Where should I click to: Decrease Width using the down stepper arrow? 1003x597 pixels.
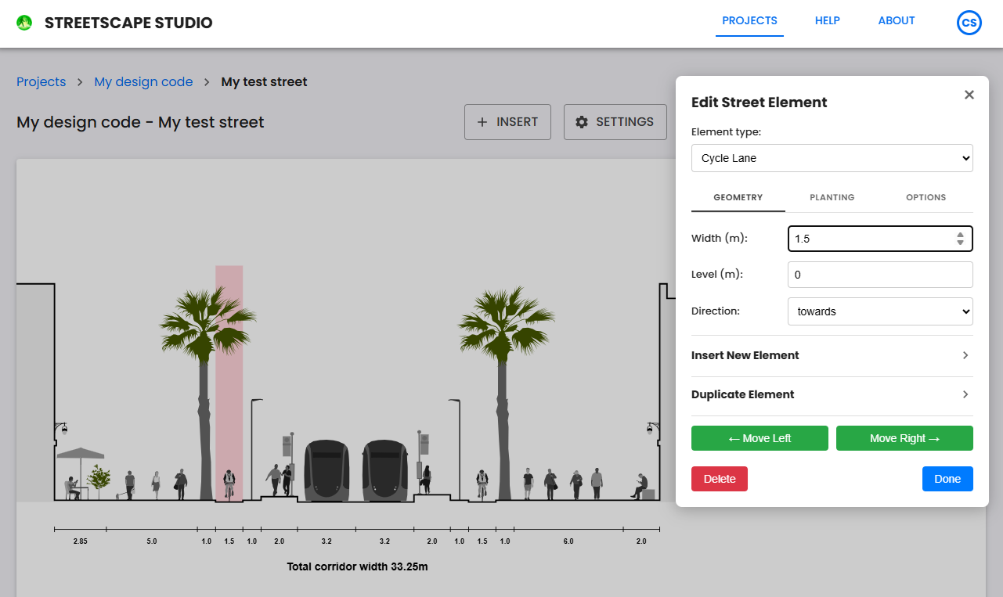point(960,243)
